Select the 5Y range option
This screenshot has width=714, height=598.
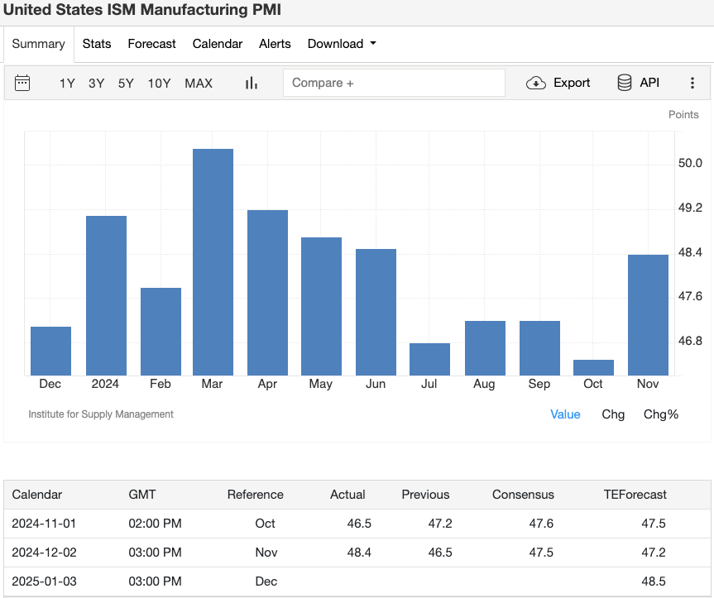(125, 83)
